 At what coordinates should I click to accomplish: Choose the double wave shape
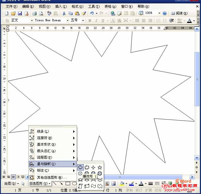[x=100, y=186]
